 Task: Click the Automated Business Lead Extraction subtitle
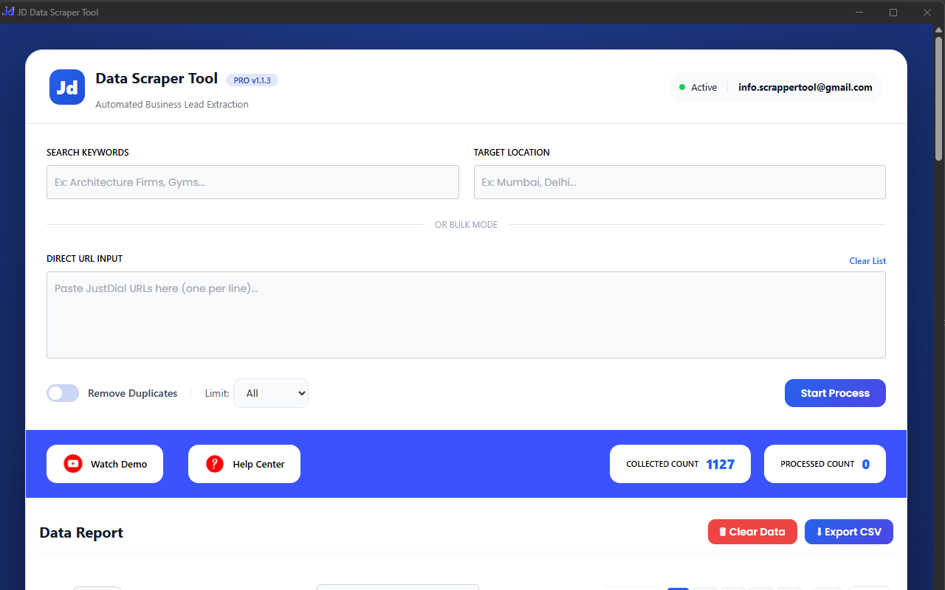click(172, 105)
